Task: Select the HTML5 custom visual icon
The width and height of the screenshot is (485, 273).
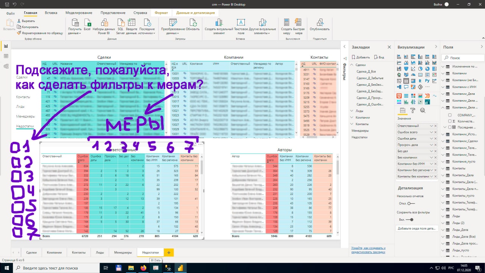Action: click(x=399, y=96)
